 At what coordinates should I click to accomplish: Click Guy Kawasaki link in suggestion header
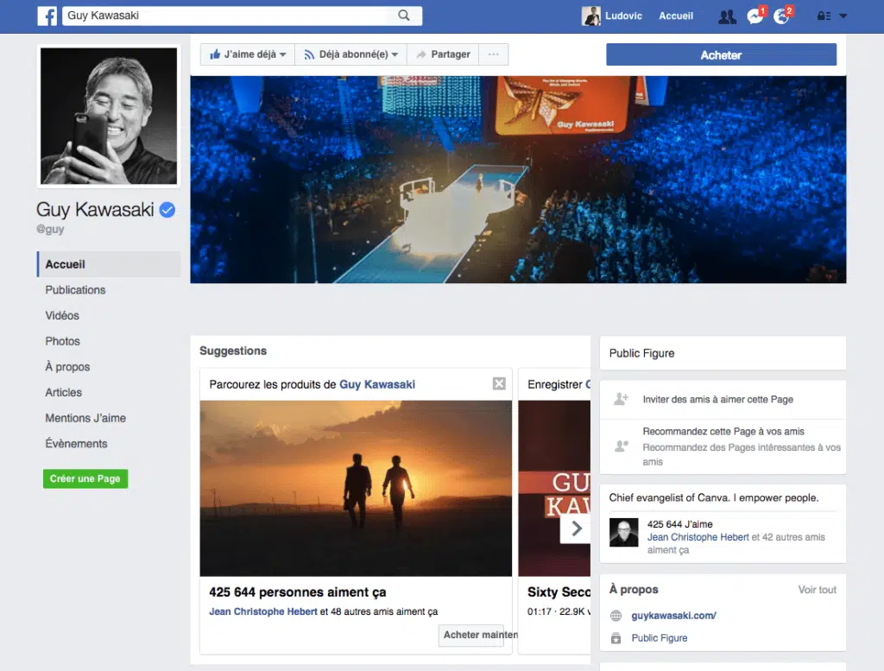[377, 384]
